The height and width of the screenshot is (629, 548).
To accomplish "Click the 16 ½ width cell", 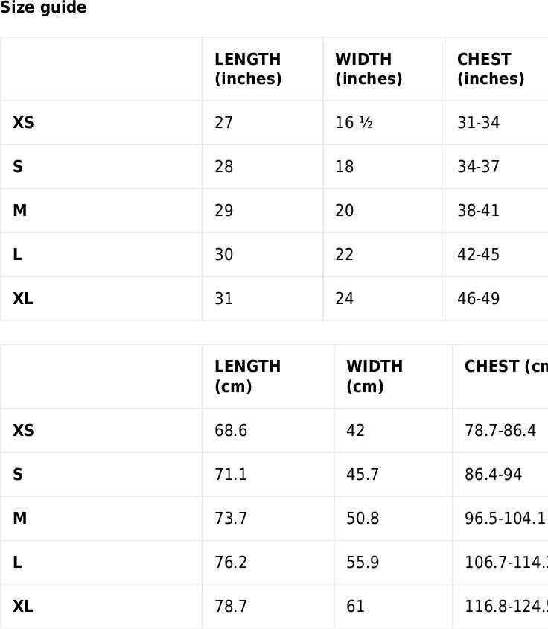I will pyautogui.click(x=384, y=123).
